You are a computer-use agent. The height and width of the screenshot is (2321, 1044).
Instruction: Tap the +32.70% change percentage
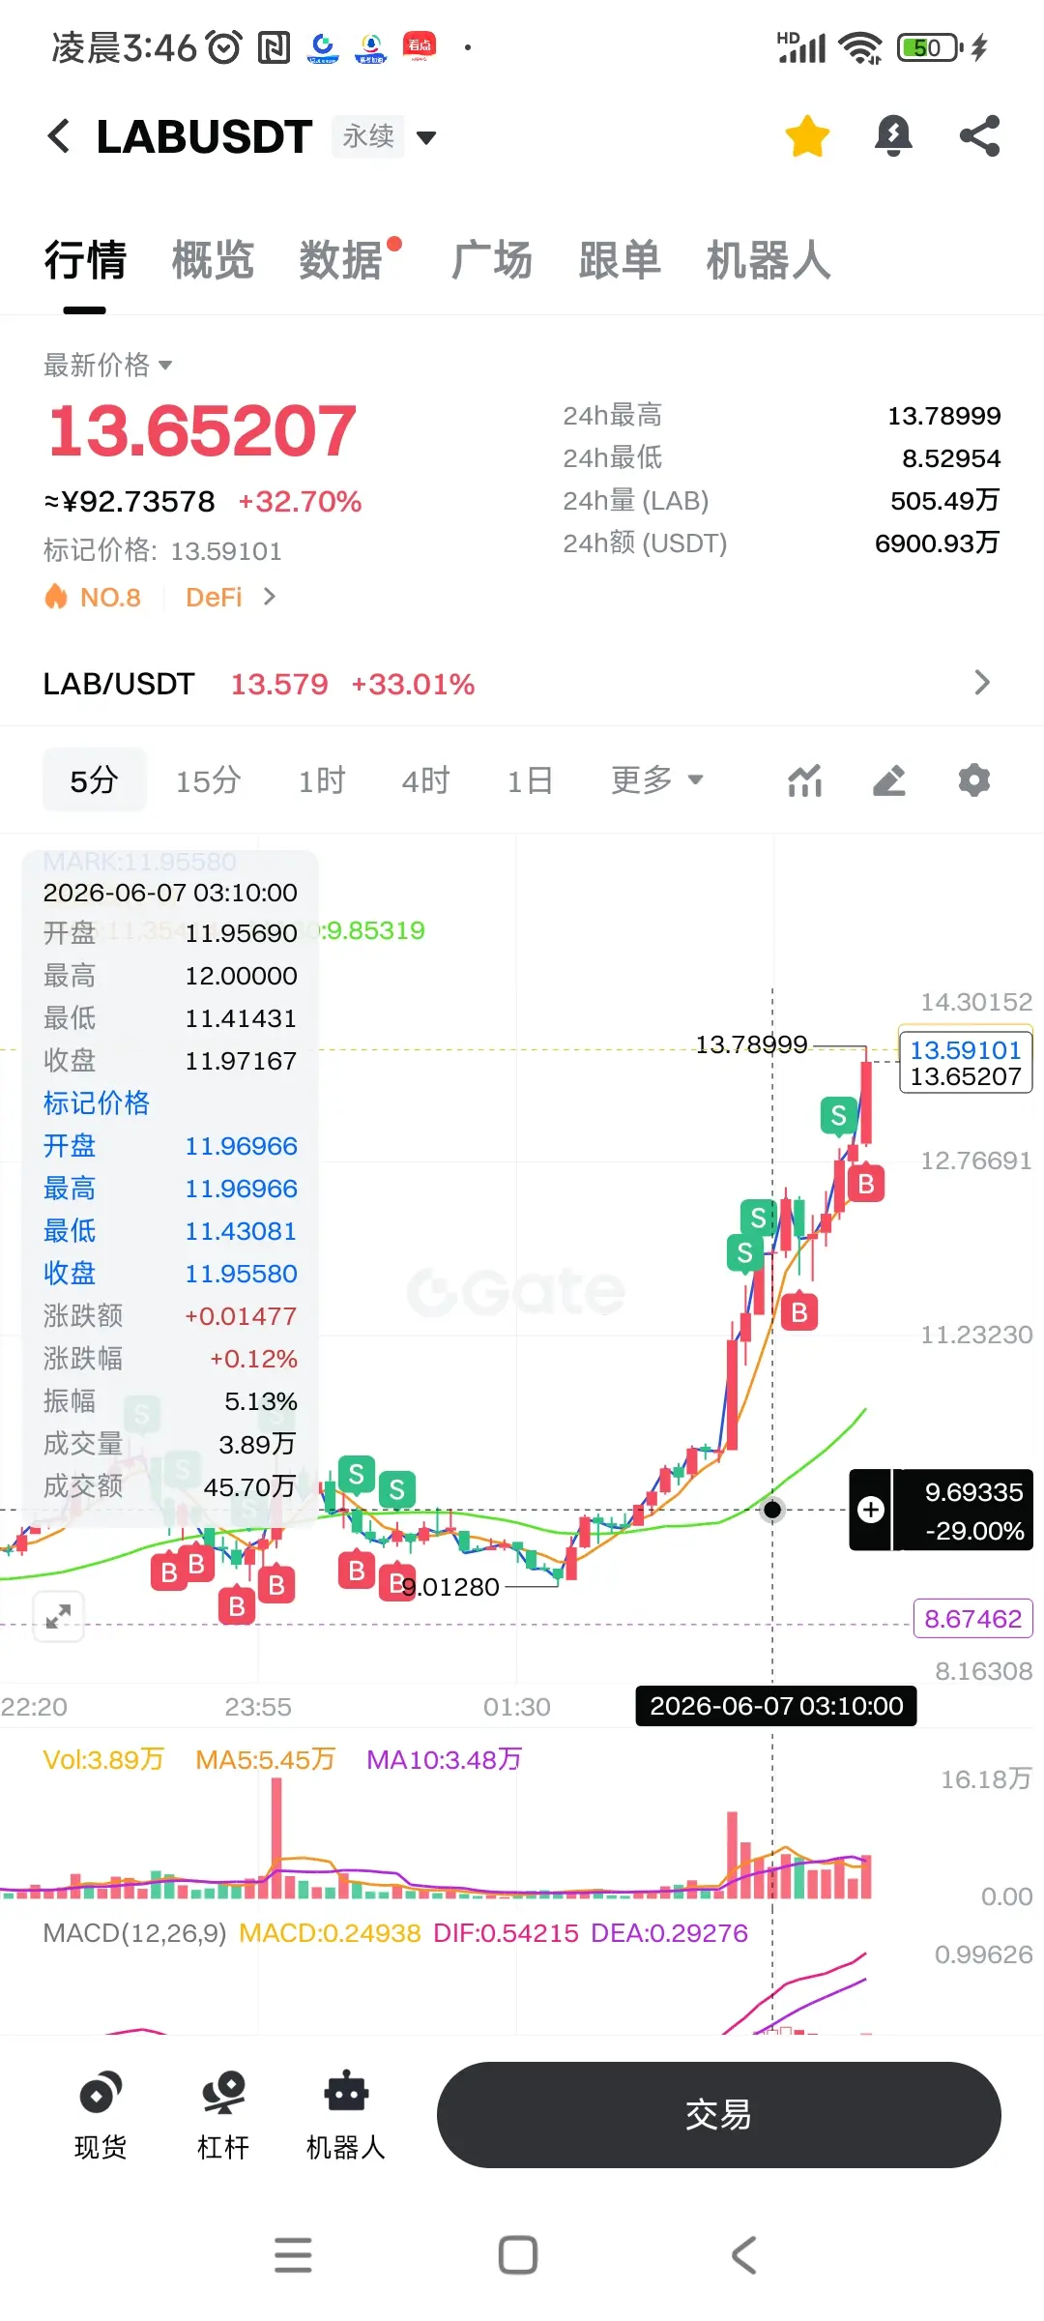tap(300, 501)
